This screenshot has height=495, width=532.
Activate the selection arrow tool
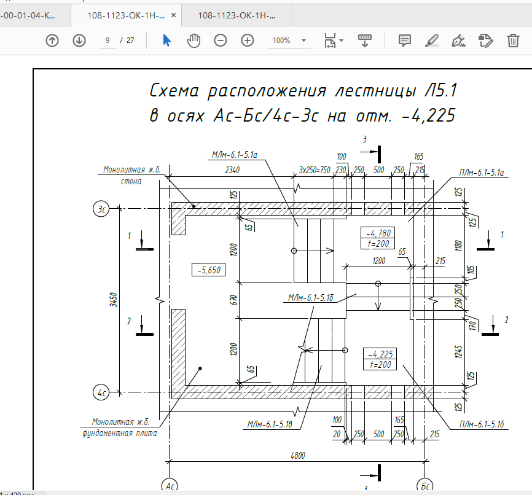click(166, 41)
